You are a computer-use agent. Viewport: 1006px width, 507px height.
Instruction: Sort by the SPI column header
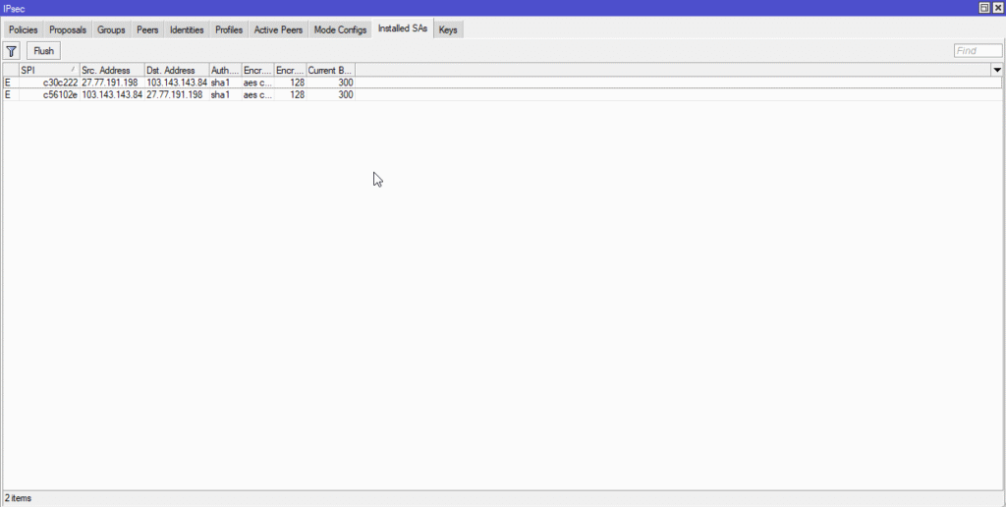coord(47,70)
